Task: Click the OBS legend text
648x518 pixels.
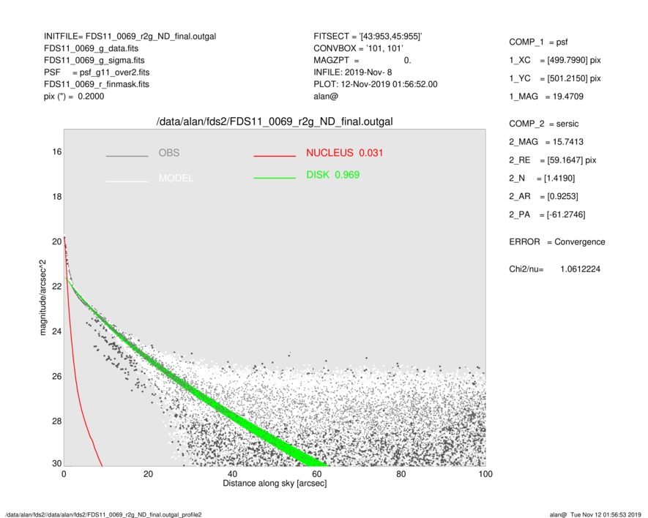Action: tap(168, 154)
